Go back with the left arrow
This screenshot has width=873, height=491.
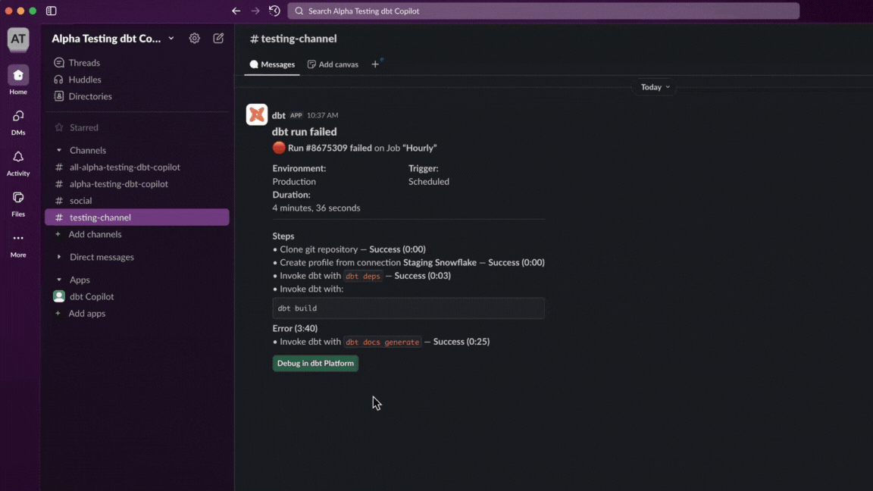(x=236, y=11)
